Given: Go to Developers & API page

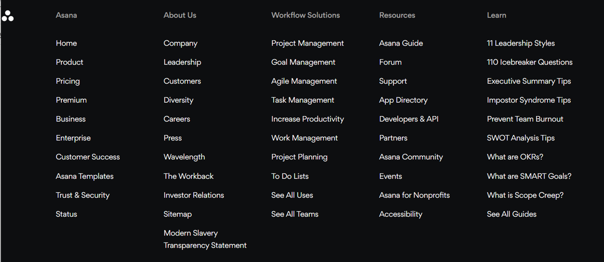Looking at the screenshot, I should click(x=409, y=119).
